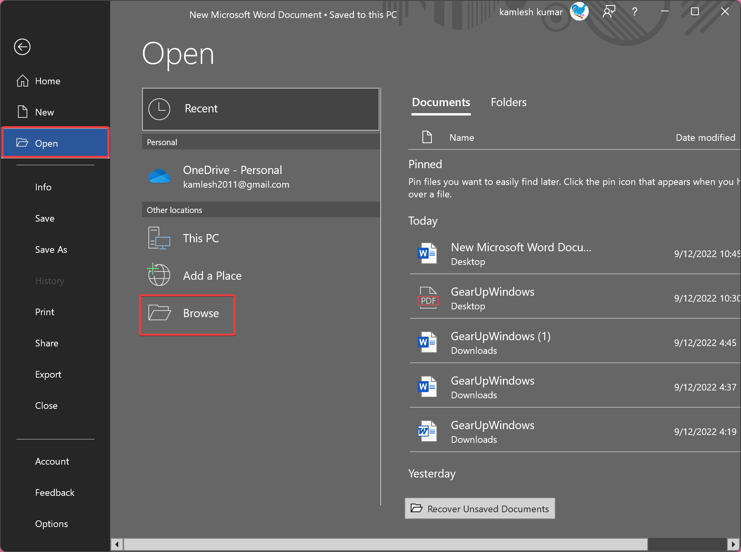
Task: Click the horizontal scrollbar thumb
Action: coord(386,544)
